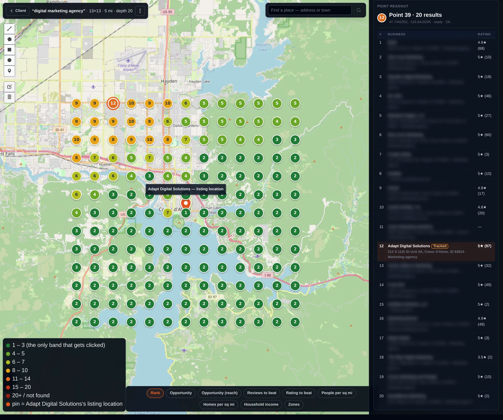The width and height of the screenshot is (503, 420).
Task: Click the Find a place search field
Action: pos(310,10)
